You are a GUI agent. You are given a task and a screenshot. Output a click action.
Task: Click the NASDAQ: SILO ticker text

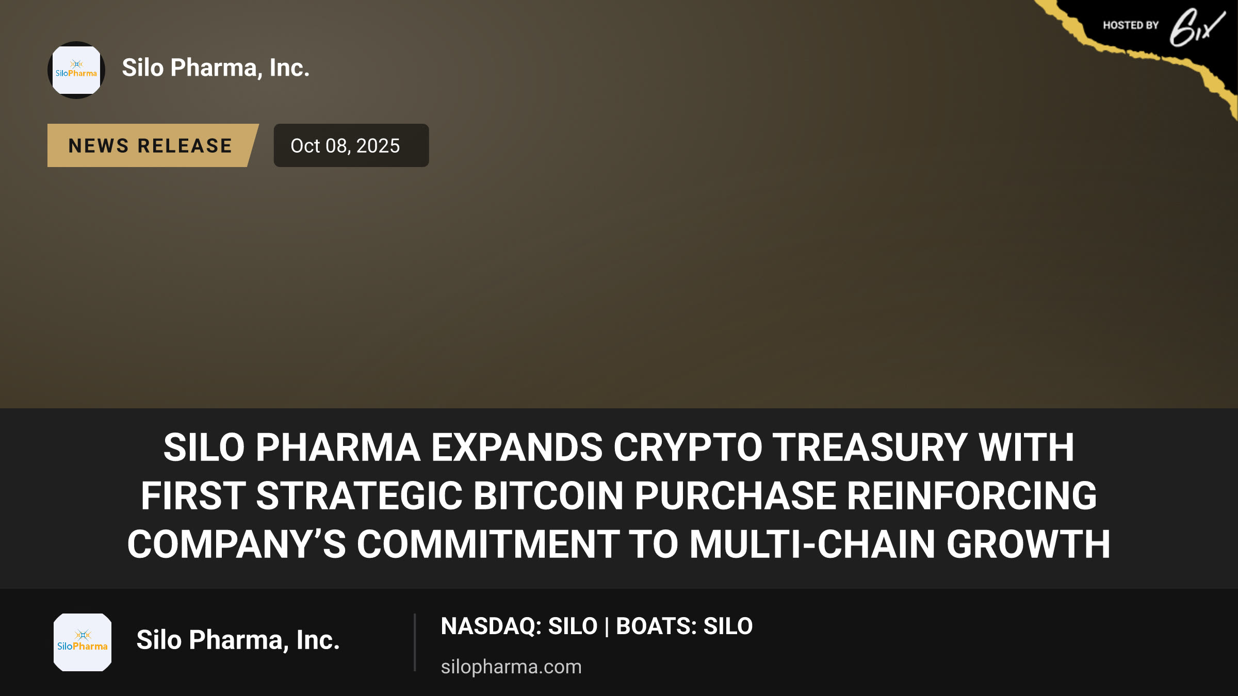click(519, 626)
